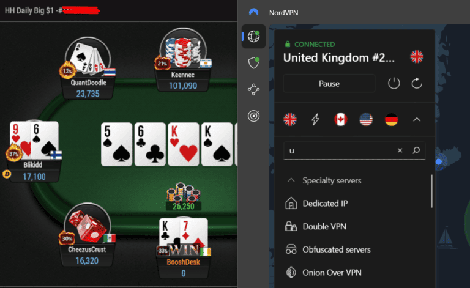Screen dimensions: 470x288
Task: Clear the search field with X
Action: click(400, 150)
